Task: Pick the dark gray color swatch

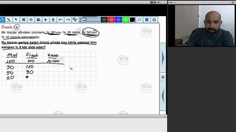Action: 104,20
